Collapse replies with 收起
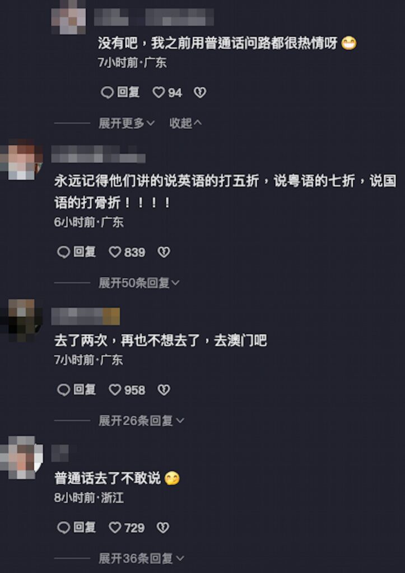This screenshot has width=405, height=573. (185, 123)
